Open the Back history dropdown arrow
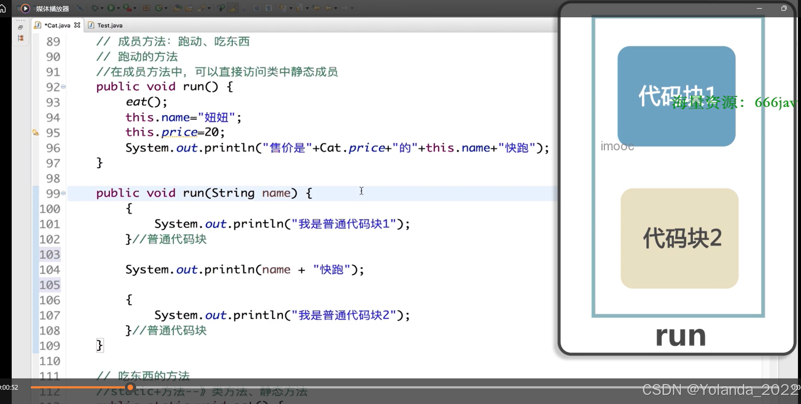Screen dimensions: 801x404 click(x=336, y=8)
